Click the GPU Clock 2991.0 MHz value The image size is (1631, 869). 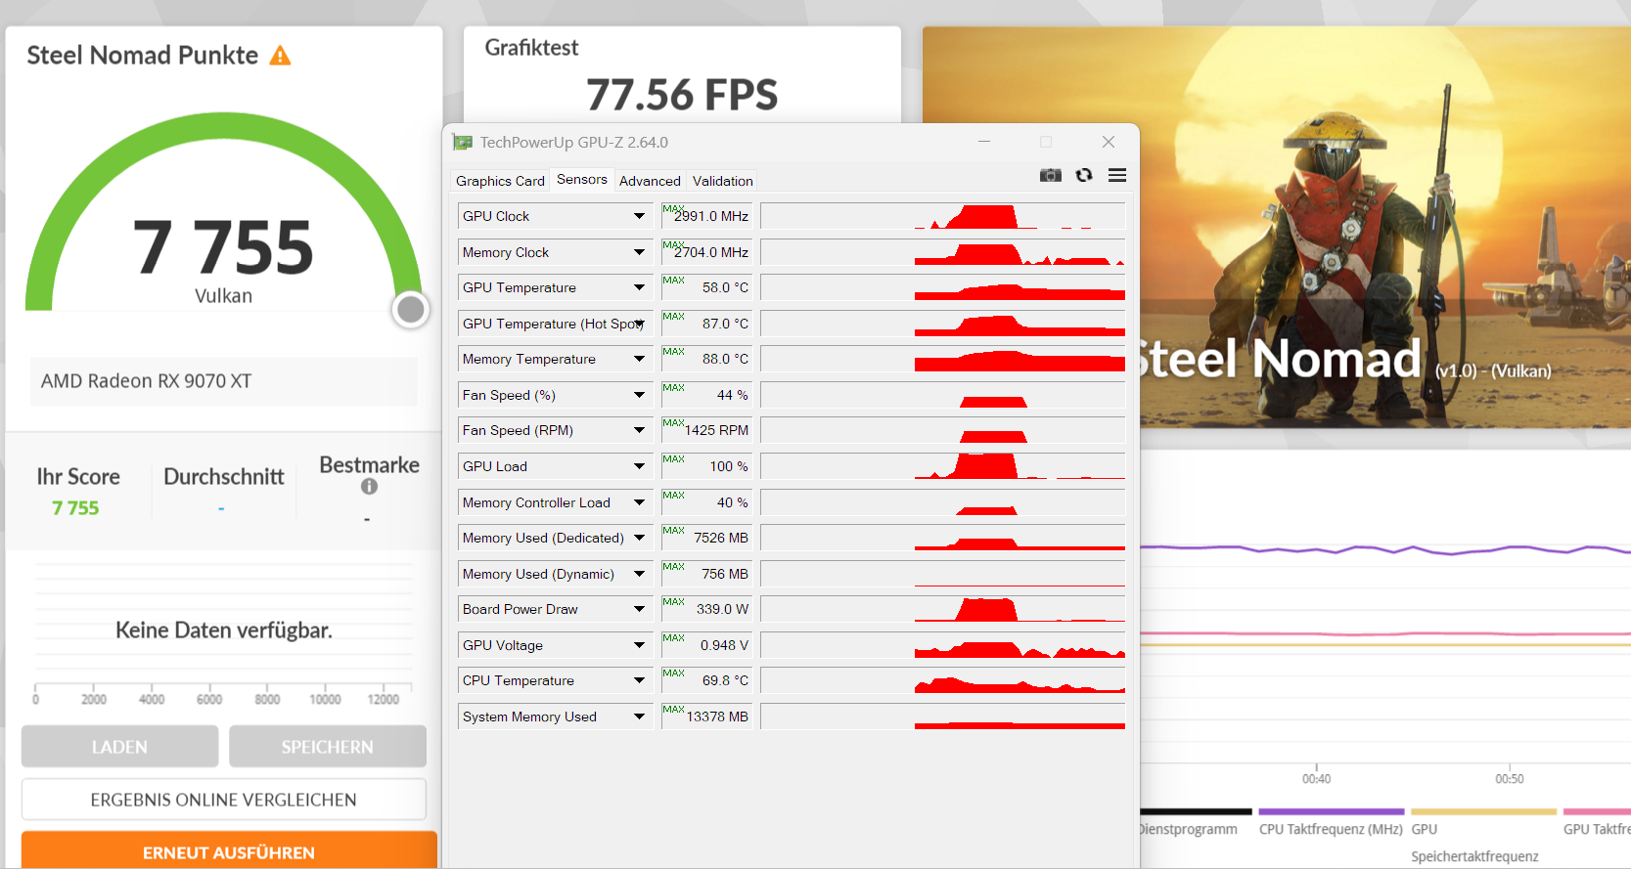706,216
